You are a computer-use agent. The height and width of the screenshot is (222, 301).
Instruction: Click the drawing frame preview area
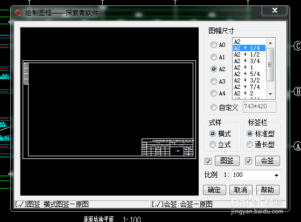109,112
